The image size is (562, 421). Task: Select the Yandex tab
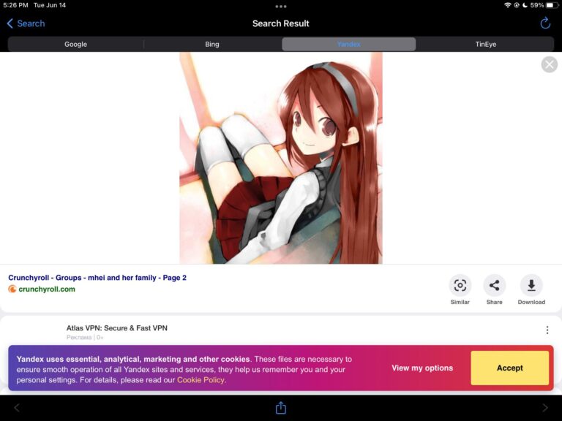(348, 45)
